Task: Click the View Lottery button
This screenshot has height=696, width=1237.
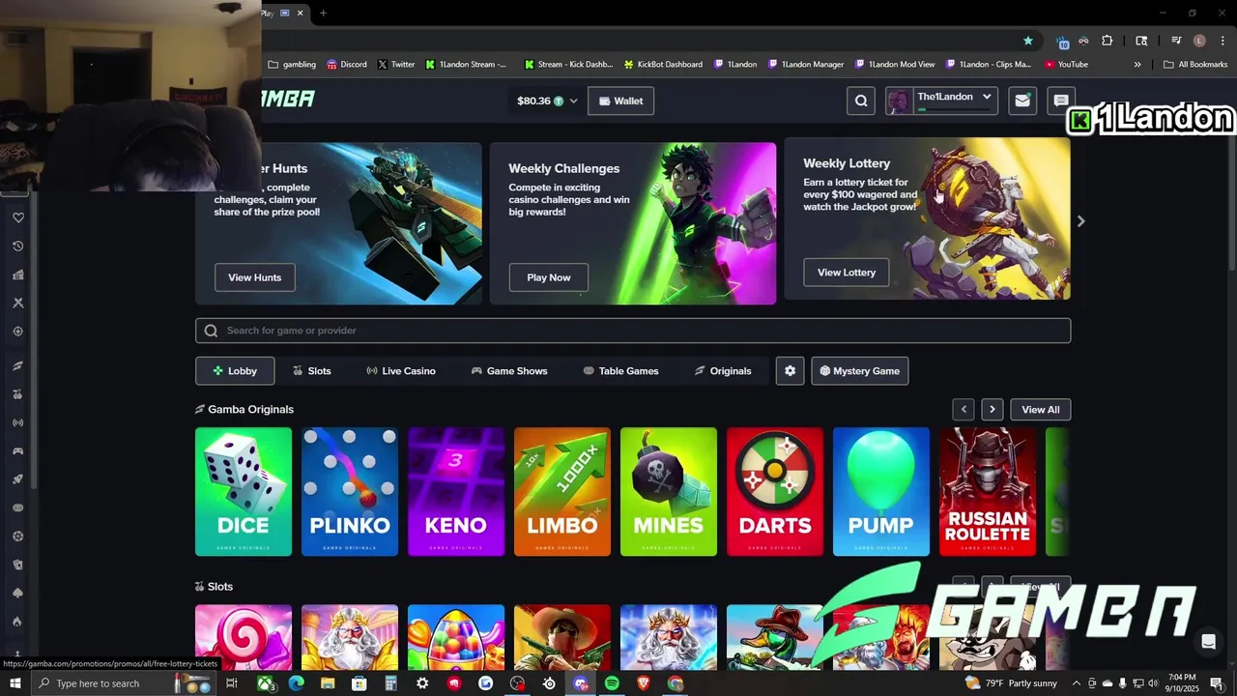Action: click(x=847, y=273)
